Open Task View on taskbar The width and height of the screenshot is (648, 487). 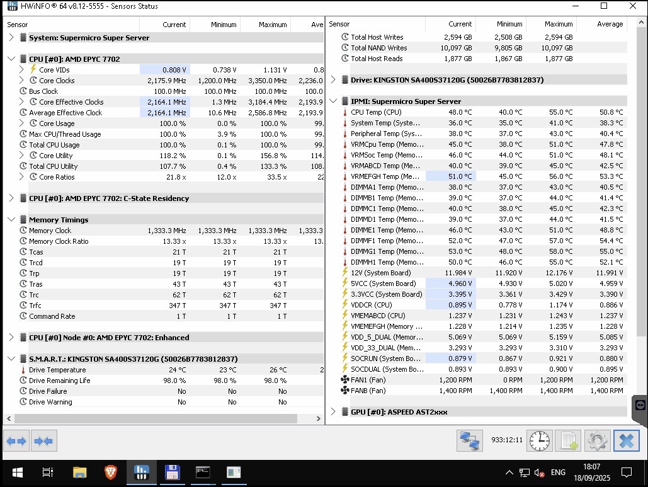tap(48, 472)
